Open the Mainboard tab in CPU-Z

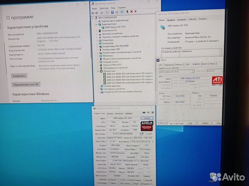pyautogui.click(x=169, y=64)
